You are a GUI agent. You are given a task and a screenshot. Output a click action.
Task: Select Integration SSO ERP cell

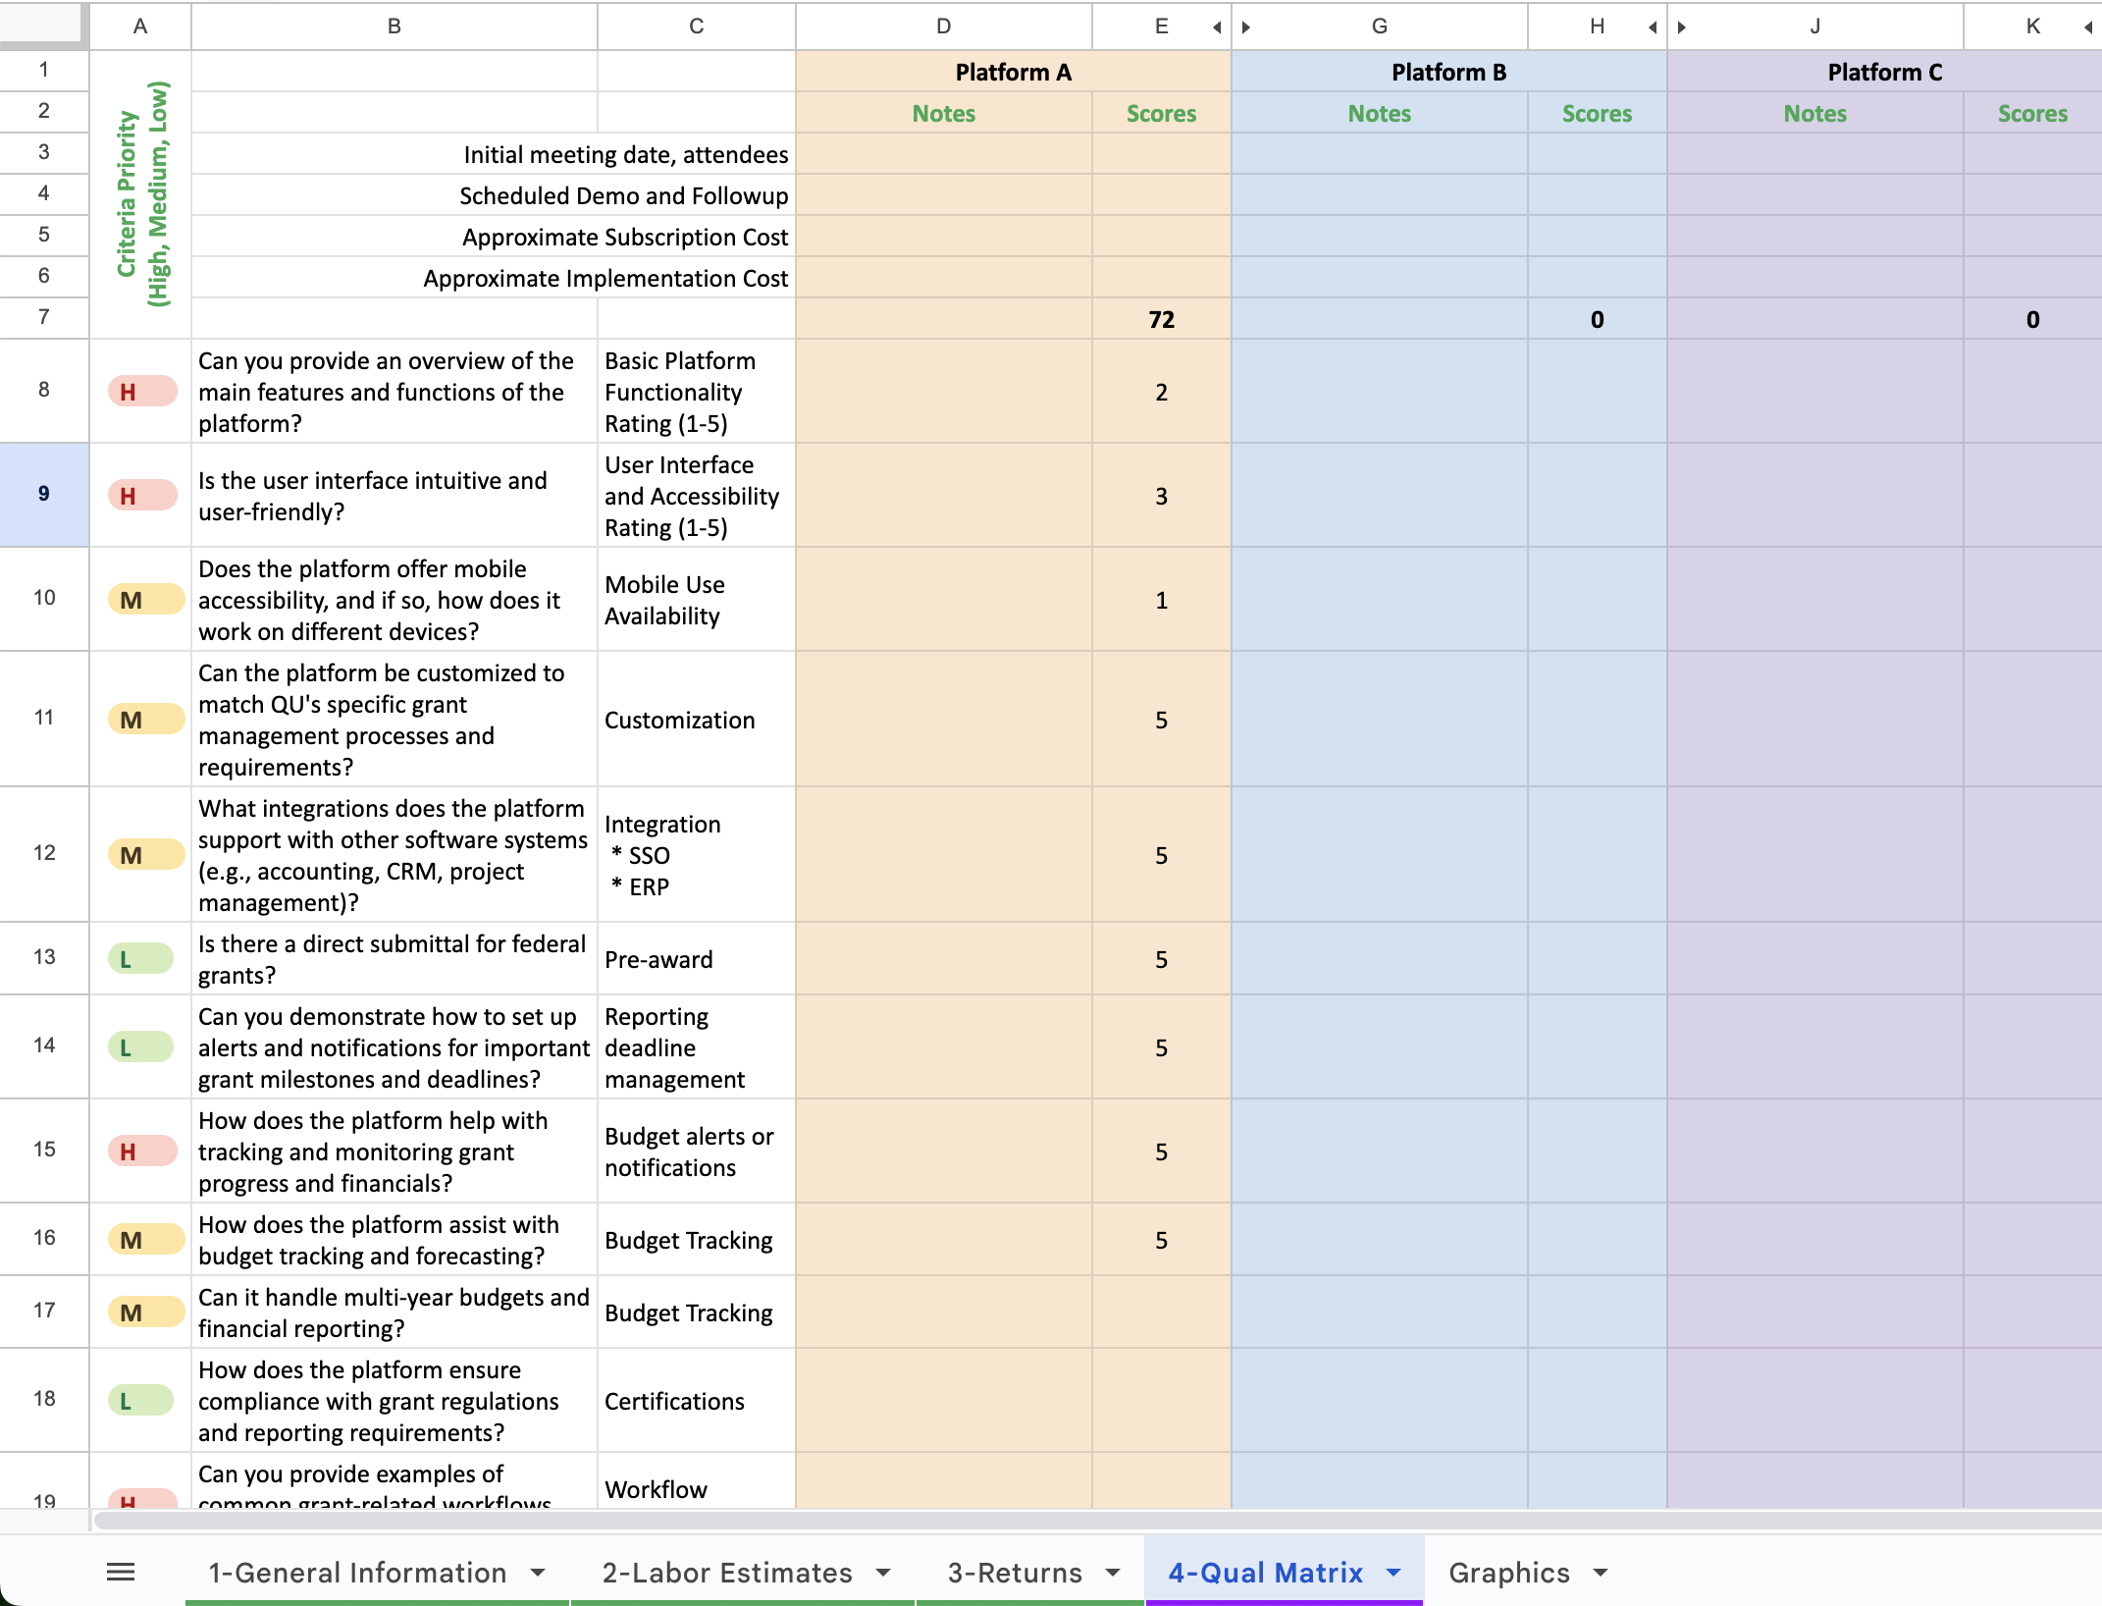click(697, 855)
